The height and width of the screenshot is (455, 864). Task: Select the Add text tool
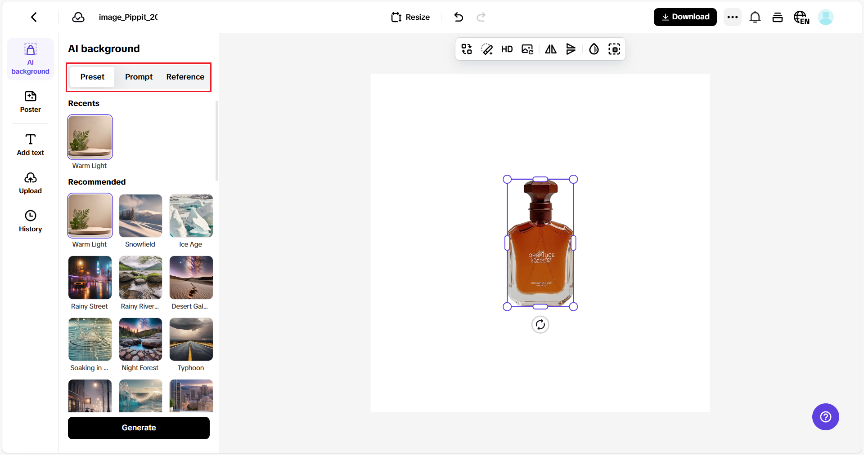31,145
